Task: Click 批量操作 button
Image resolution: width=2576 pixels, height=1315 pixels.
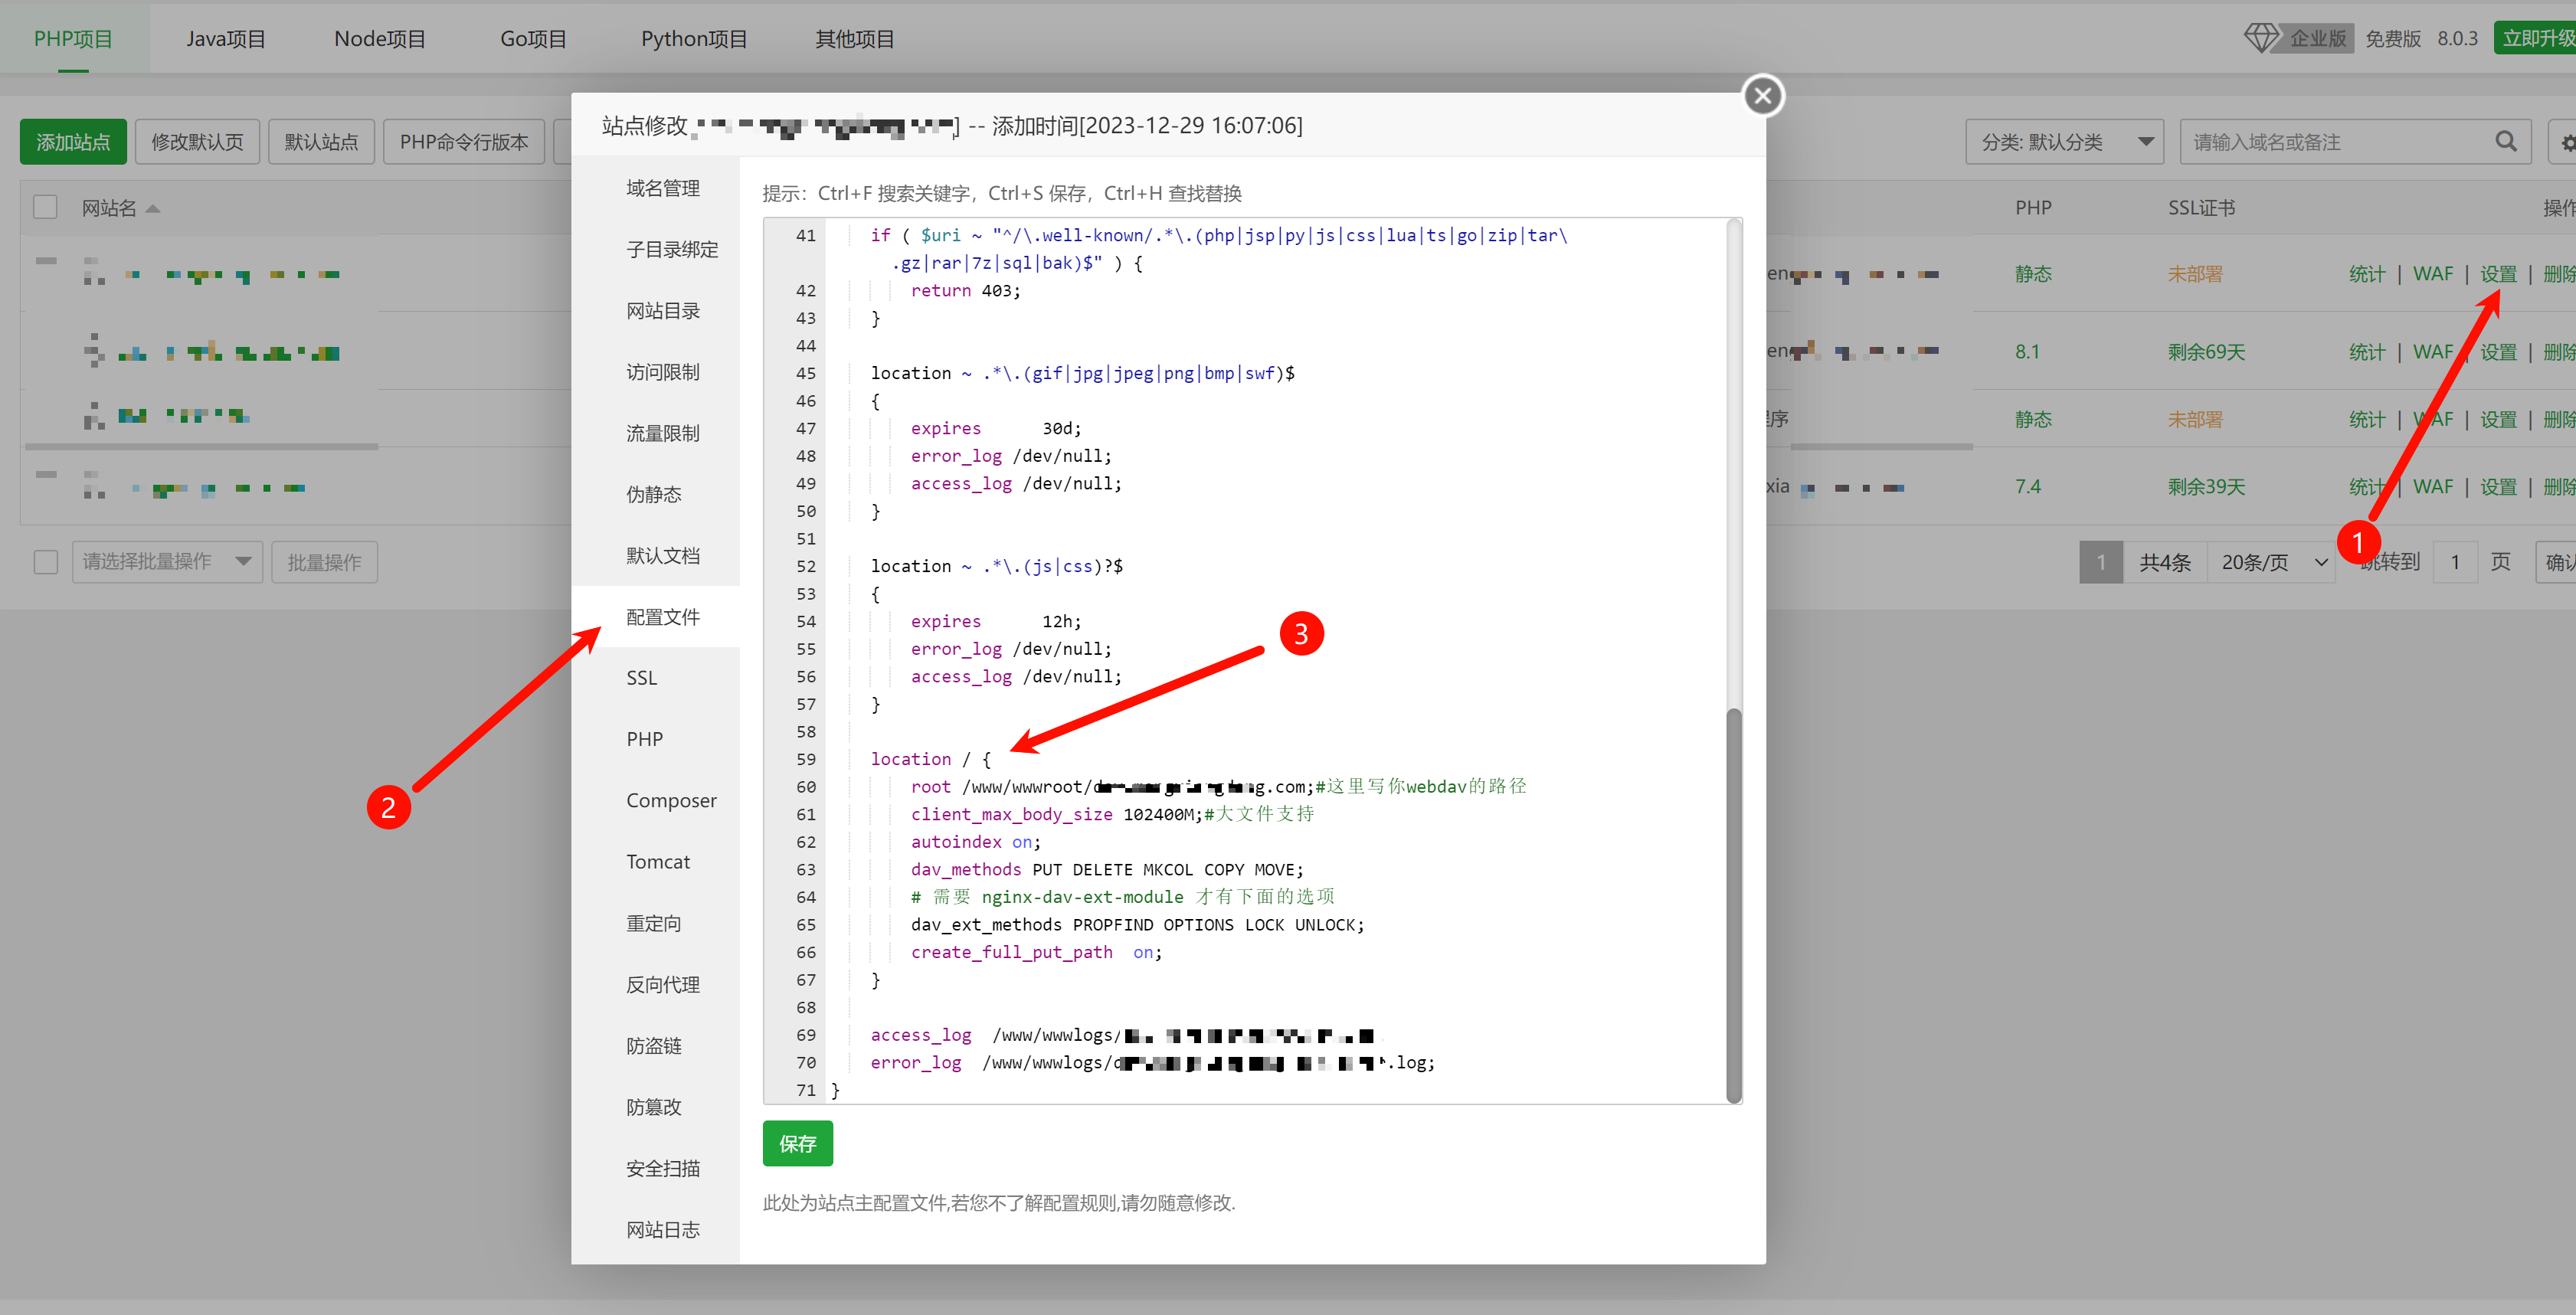Action: point(324,562)
